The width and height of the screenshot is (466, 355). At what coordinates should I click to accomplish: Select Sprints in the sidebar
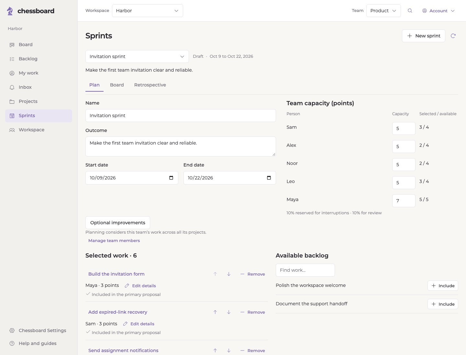[x=39, y=116]
